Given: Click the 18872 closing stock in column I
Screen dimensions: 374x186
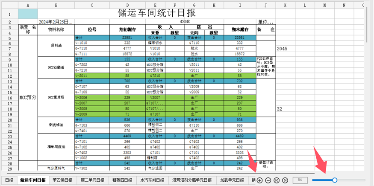Looking at the screenshot, I should tap(240, 54).
